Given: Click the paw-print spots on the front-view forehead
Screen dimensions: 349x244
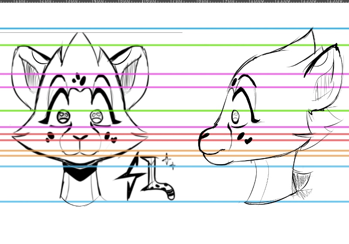Looking at the screenshot, I should tap(79, 79).
